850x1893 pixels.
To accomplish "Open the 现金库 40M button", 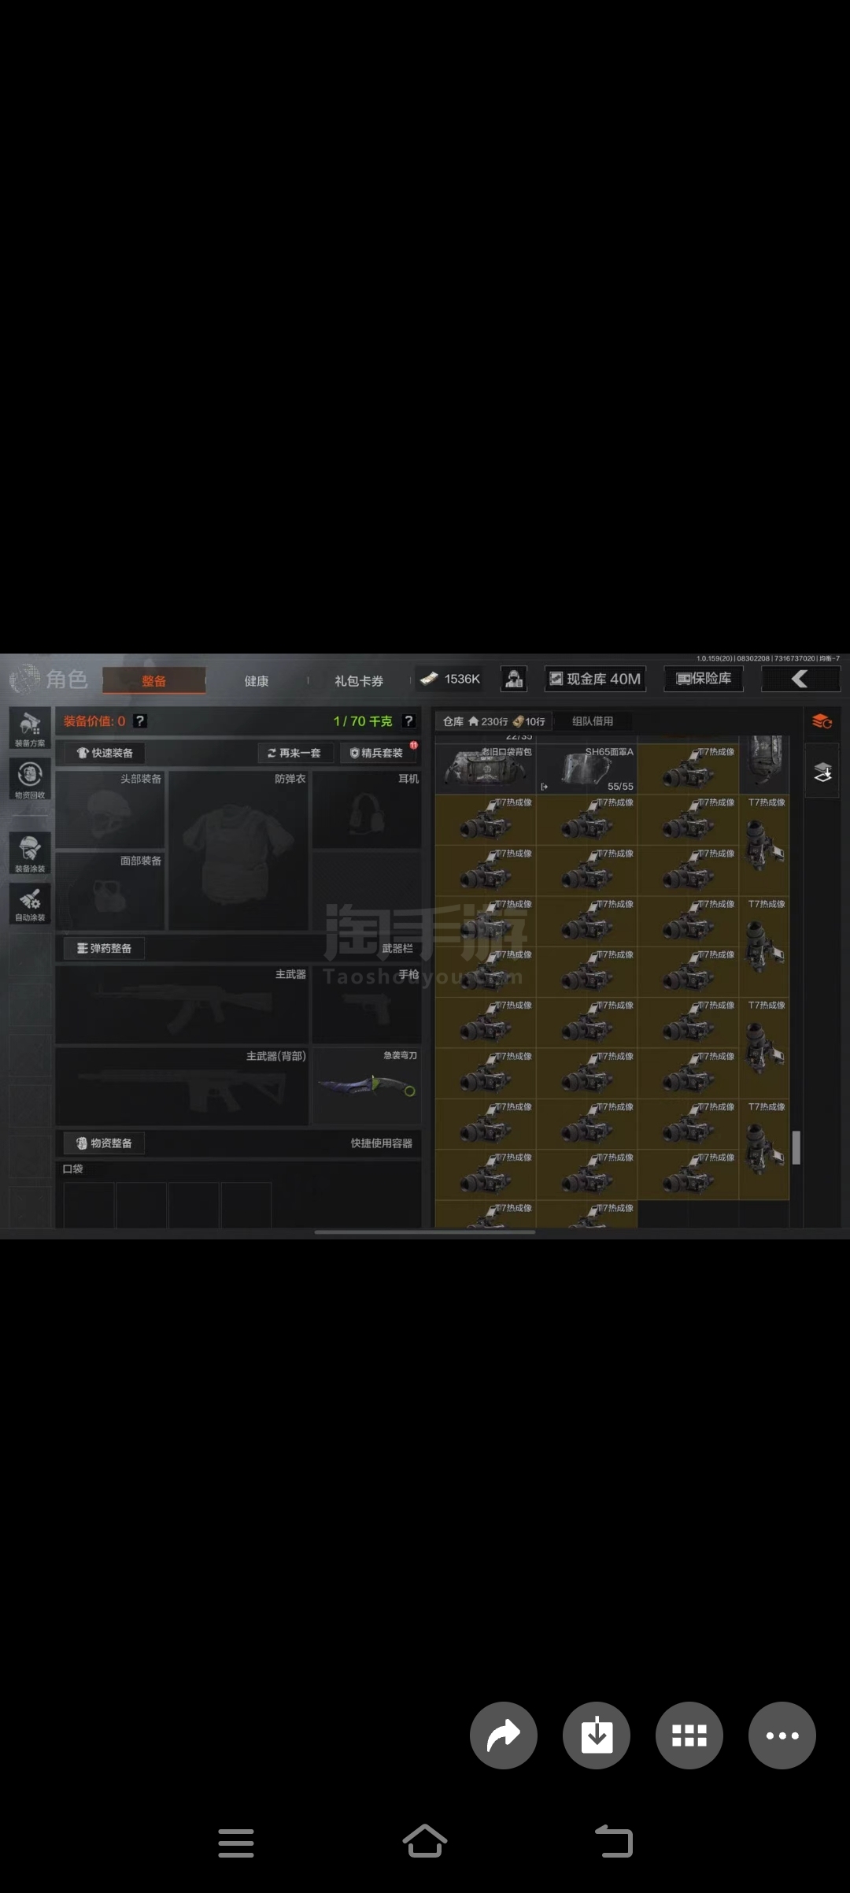I will pyautogui.click(x=596, y=679).
